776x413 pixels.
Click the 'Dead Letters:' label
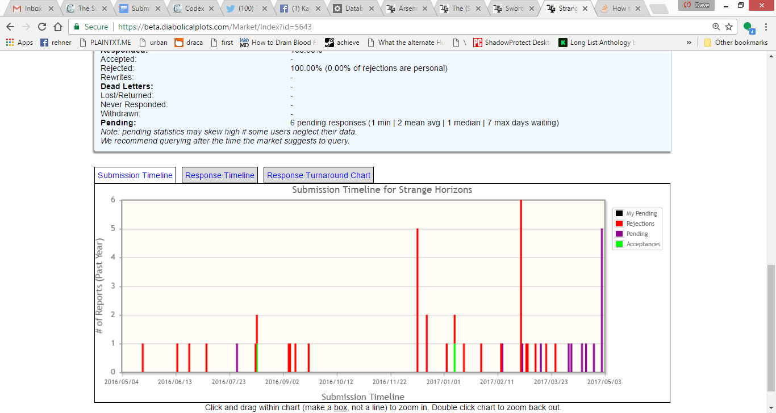pos(127,86)
